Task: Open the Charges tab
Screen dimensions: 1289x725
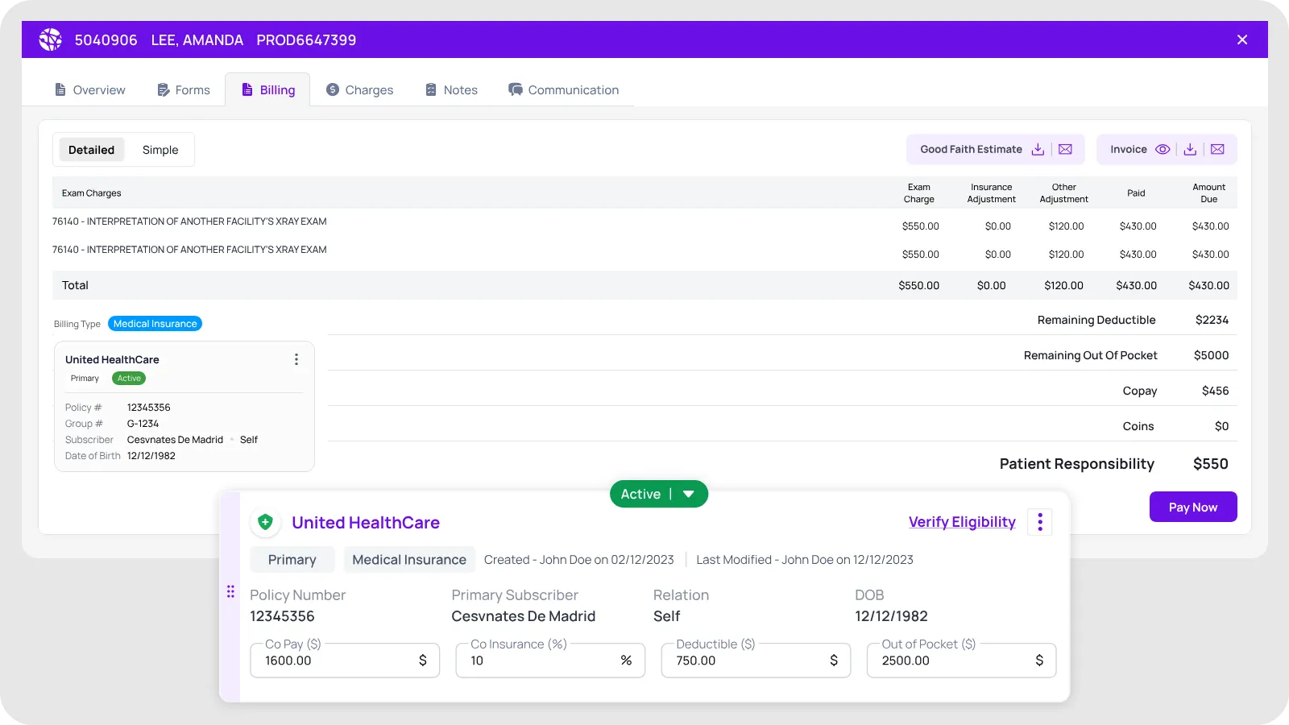Action: tap(360, 90)
